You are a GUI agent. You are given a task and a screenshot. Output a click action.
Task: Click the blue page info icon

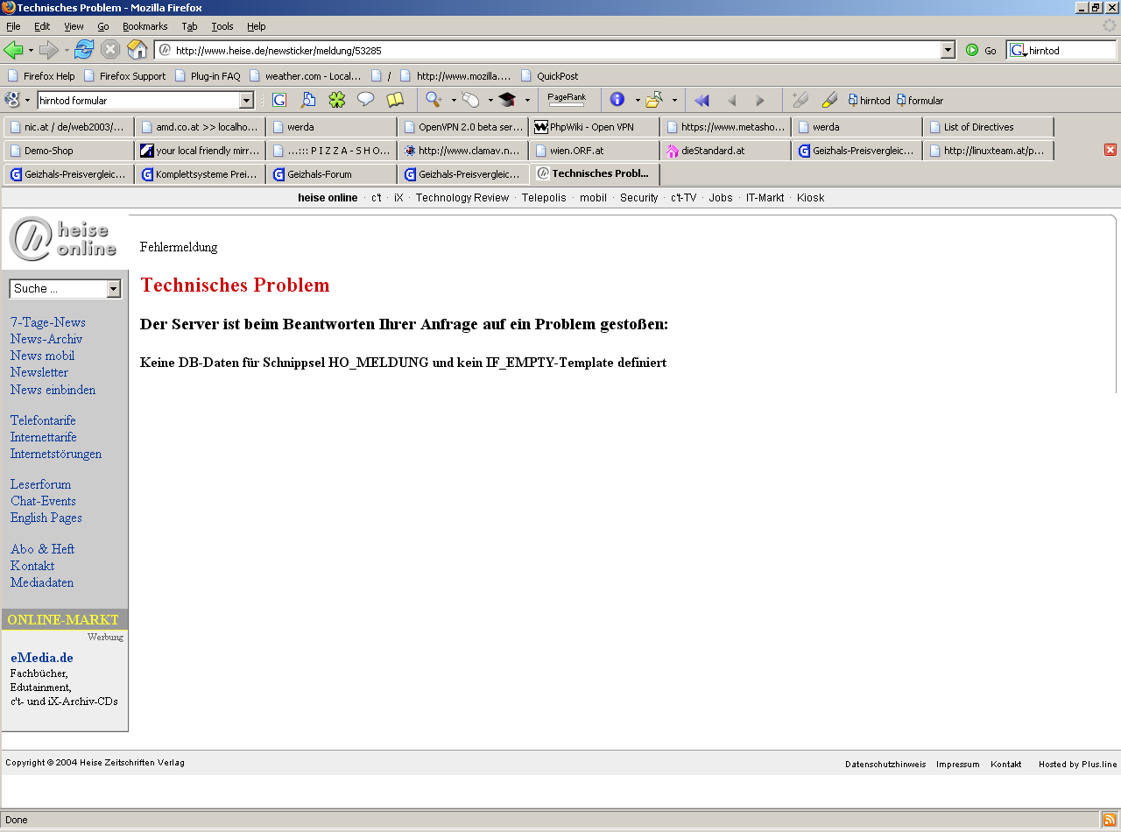[x=617, y=100]
